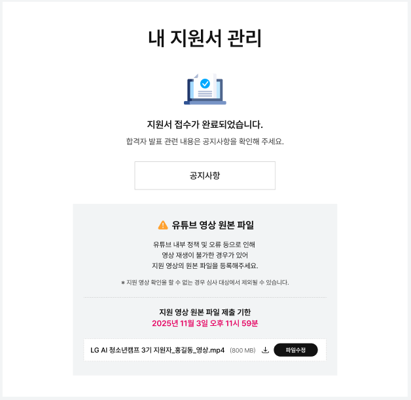Click the 유튜브 영상 원본 파일 heading
The image size is (411, 400).
(213, 225)
